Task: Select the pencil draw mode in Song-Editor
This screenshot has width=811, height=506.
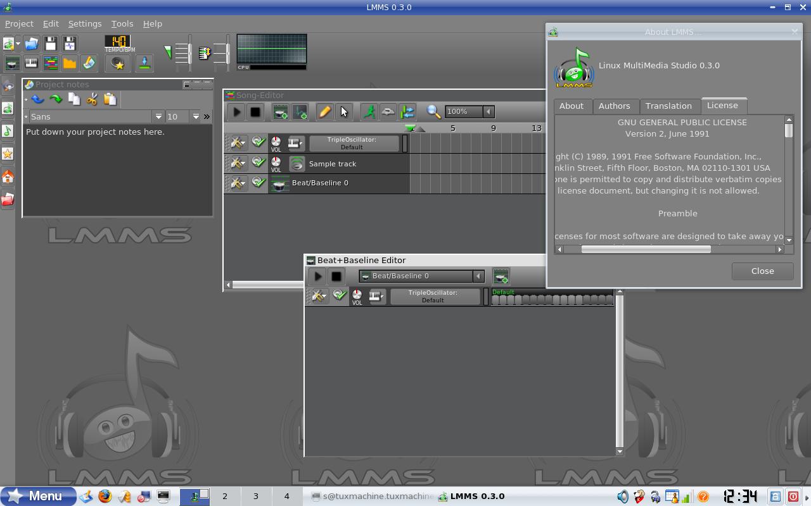Action: point(324,112)
